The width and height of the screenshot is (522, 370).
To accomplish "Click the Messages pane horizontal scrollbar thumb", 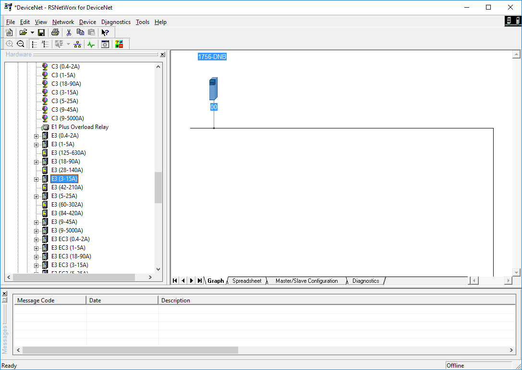I will point(131,350).
